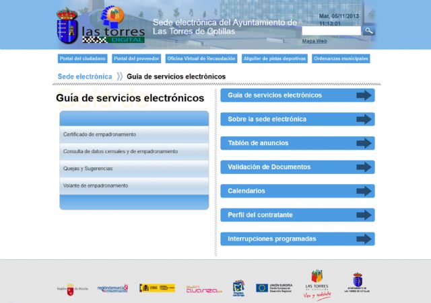Click the Plan Avanza footer logo

click(x=203, y=288)
